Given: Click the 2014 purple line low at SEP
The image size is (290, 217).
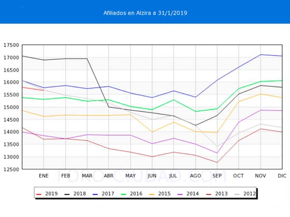Looking at the screenshot, I should (217, 153).
